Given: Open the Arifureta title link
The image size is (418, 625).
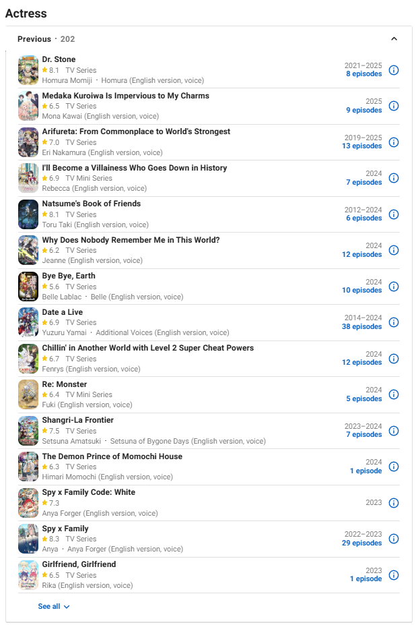Looking at the screenshot, I should coord(136,131).
